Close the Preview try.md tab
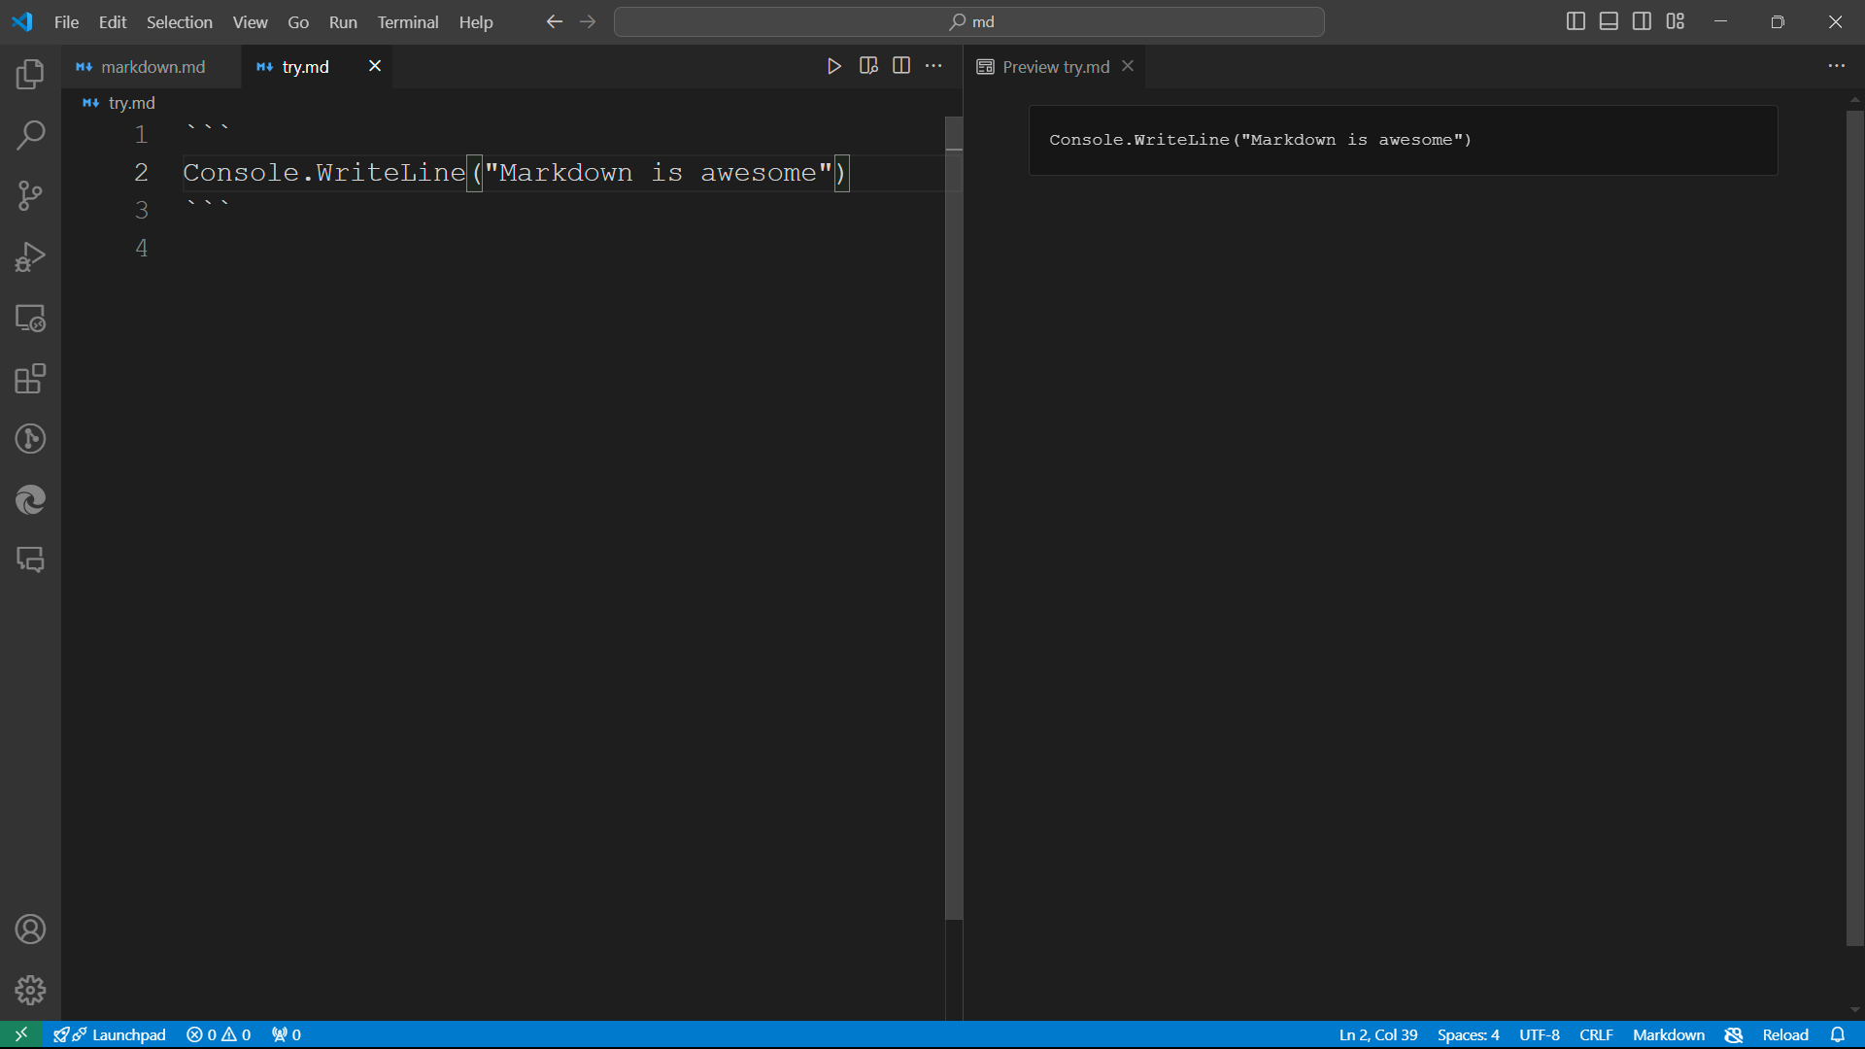This screenshot has height=1049, width=1865. 1128,66
